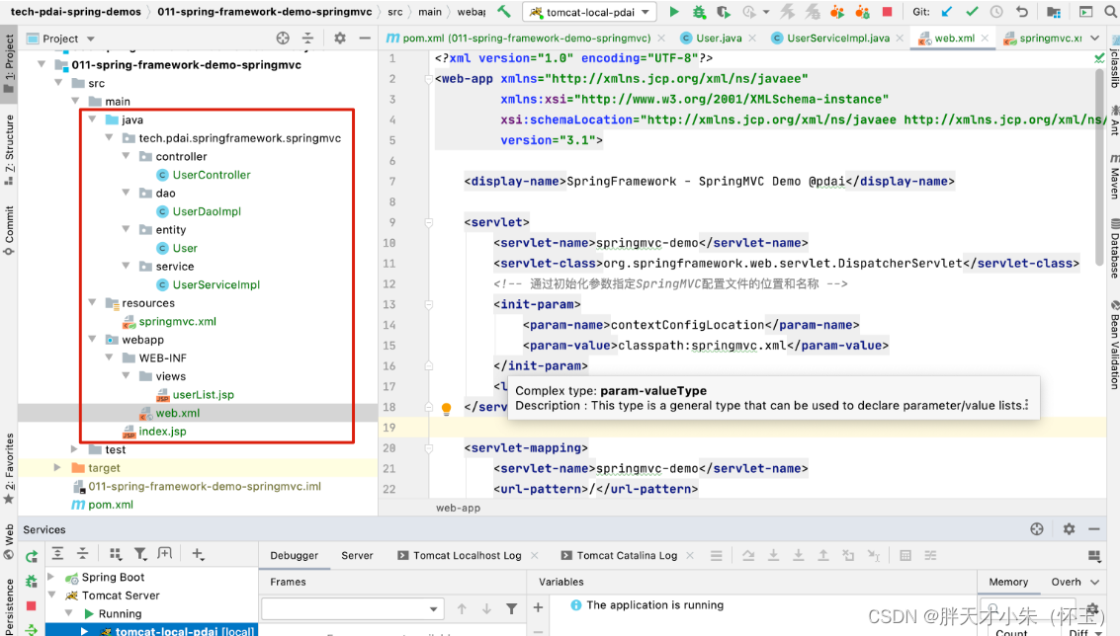Select the Memory tab in debugger
Image resolution: width=1120 pixels, height=636 pixels.
1008,582
